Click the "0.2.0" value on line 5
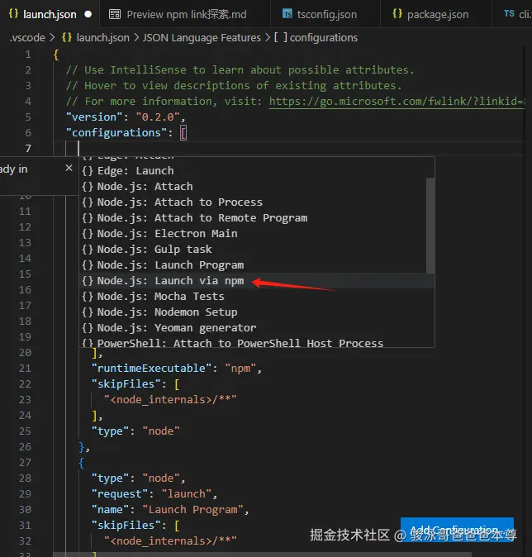The height and width of the screenshot is (557, 532). pos(158,117)
